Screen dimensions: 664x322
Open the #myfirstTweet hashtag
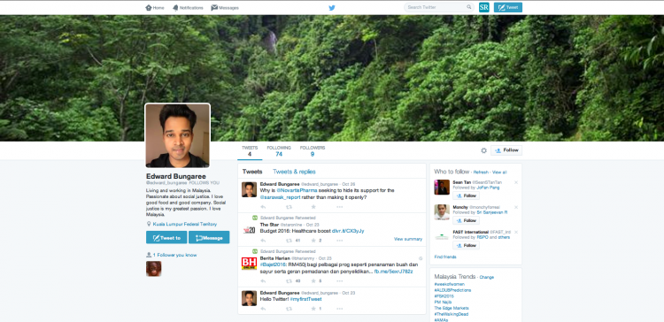(305, 299)
